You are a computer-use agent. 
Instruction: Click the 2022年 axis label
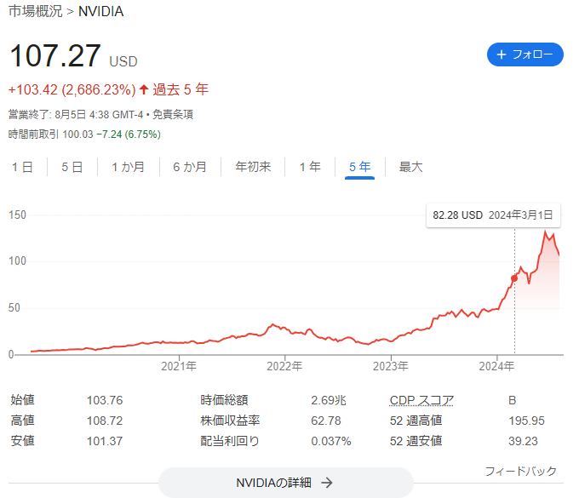click(x=284, y=366)
